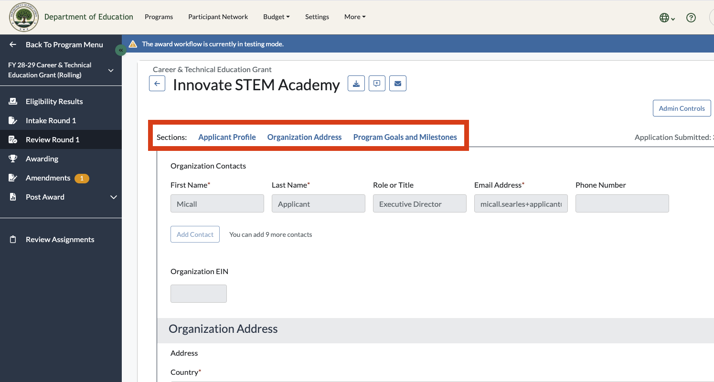Go to Participant Network

click(218, 17)
